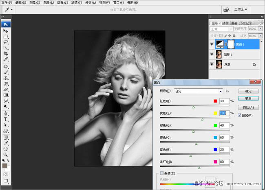Viewport: 265px width, 190px height.
Task: Select the Move tool in toolbox
Action: tap(6, 31)
